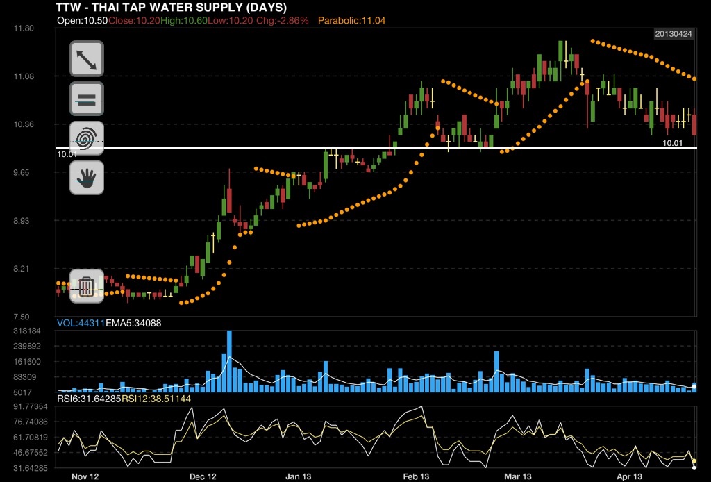Click the High:10.60 value
Image resolution: width=711 pixels, height=482 pixels.
coord(183,20)
